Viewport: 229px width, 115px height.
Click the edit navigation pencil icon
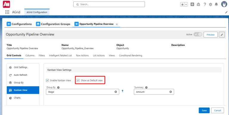click(226, 13)
